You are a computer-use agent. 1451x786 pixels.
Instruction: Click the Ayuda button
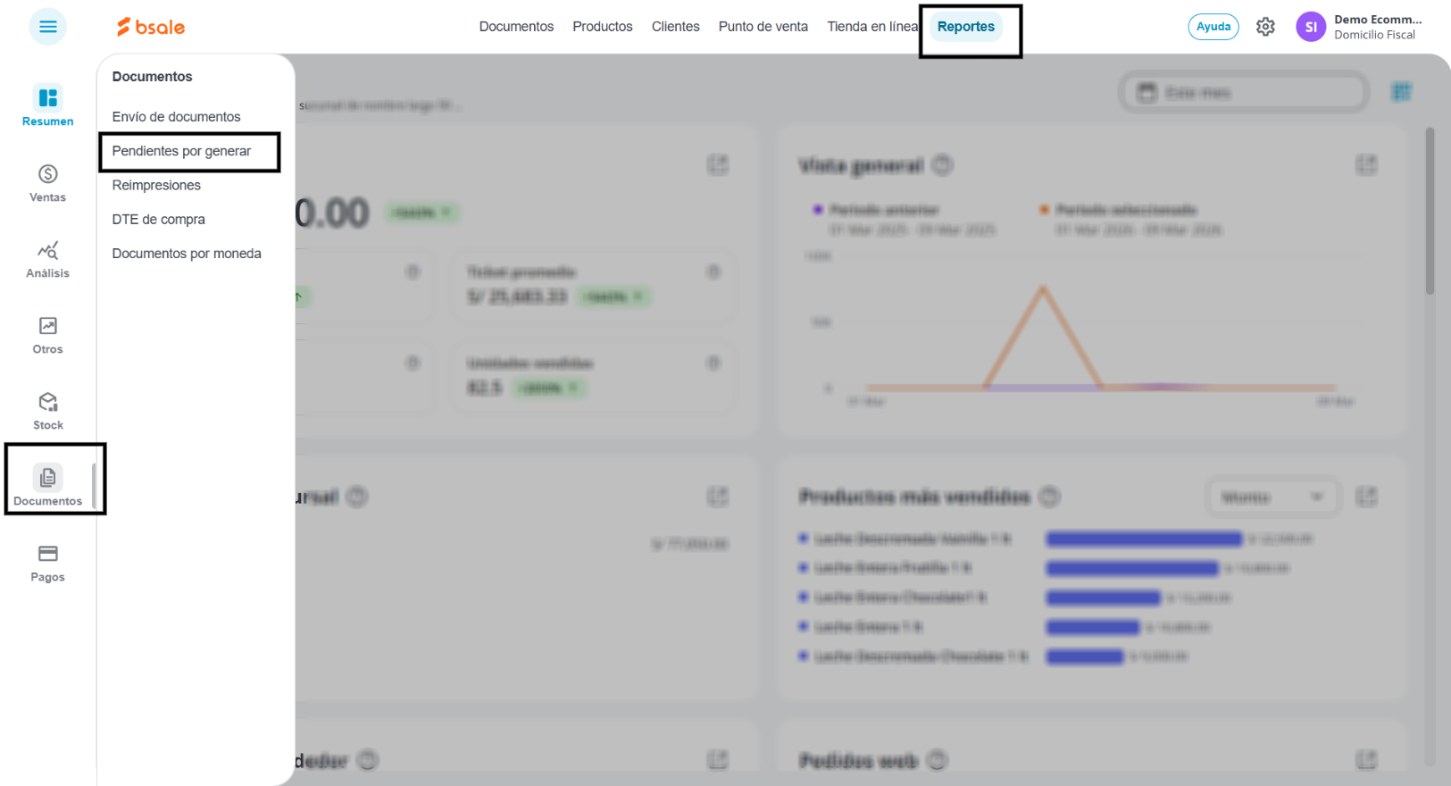click(x=1213, y=27)
